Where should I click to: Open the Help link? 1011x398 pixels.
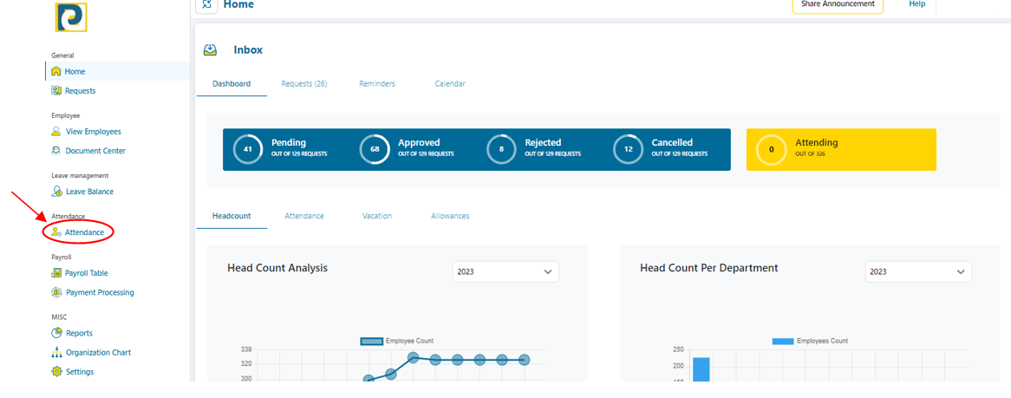point(916,4)
